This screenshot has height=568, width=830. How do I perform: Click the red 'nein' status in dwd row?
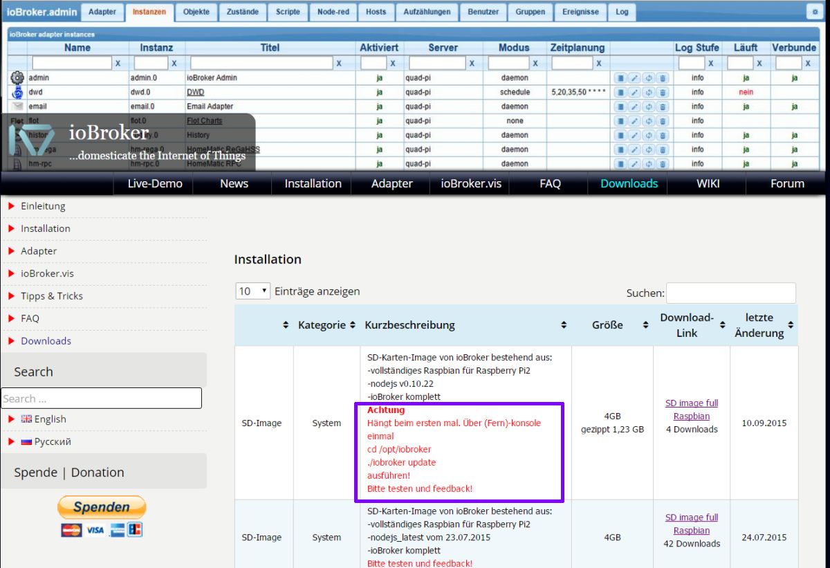[746, 92]
